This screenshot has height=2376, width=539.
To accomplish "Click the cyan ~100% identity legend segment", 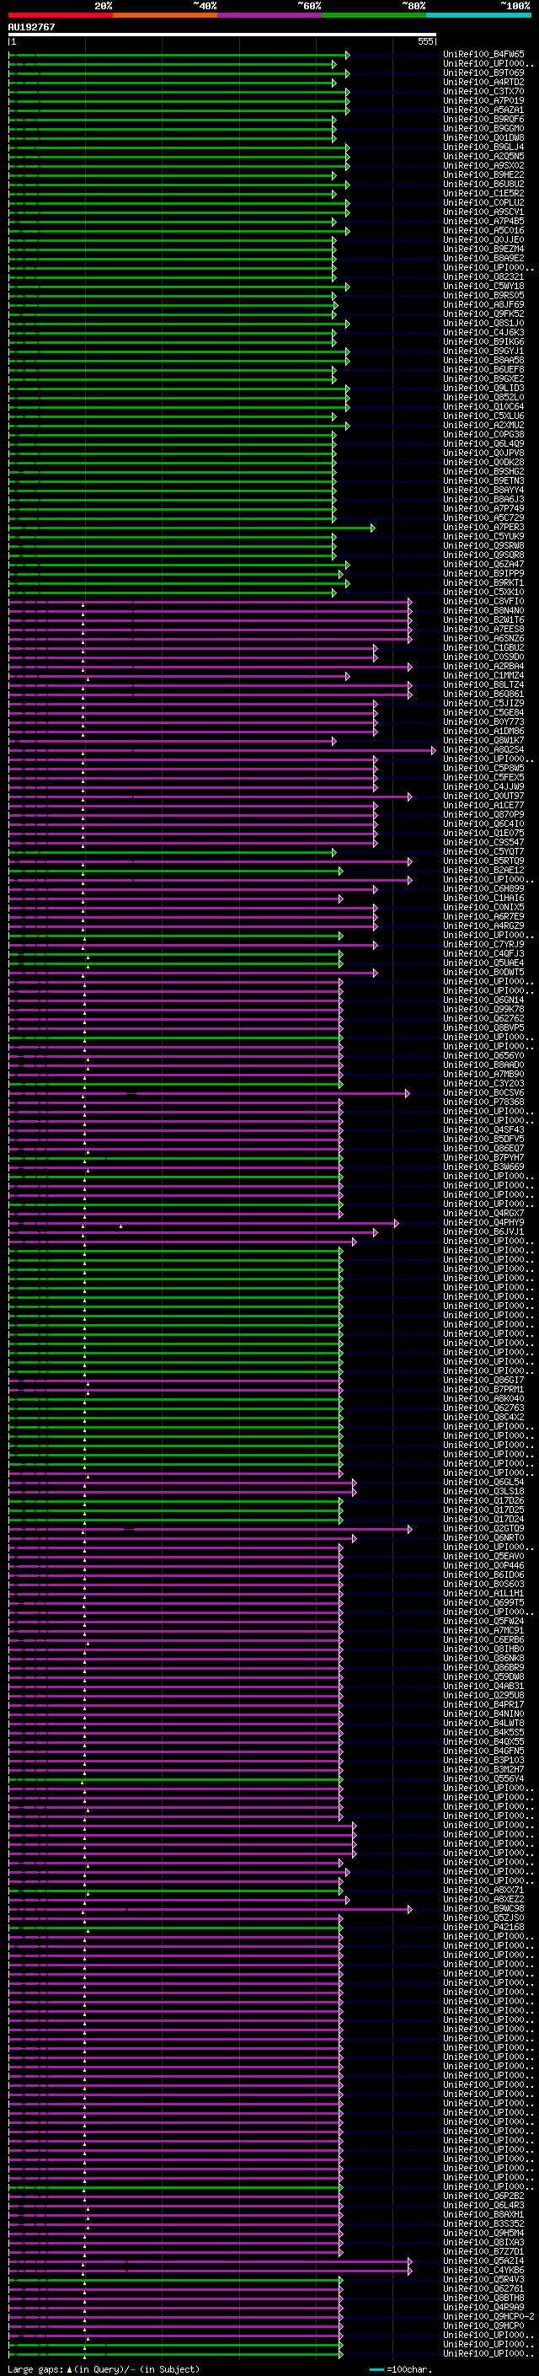I will click(479, 15).
